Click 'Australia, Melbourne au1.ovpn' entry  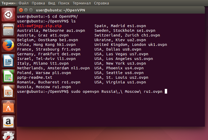[x=51, y=31]
